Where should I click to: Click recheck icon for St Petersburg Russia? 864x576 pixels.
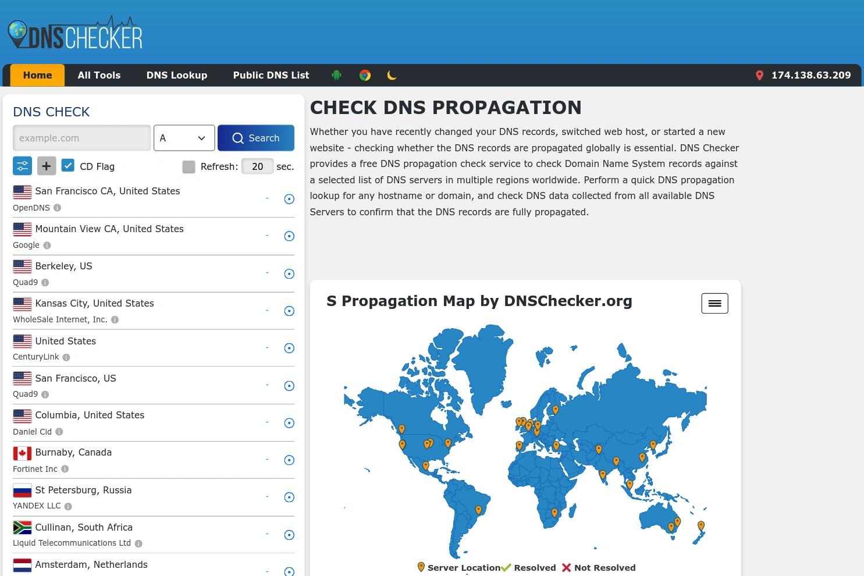pos(289,497)
